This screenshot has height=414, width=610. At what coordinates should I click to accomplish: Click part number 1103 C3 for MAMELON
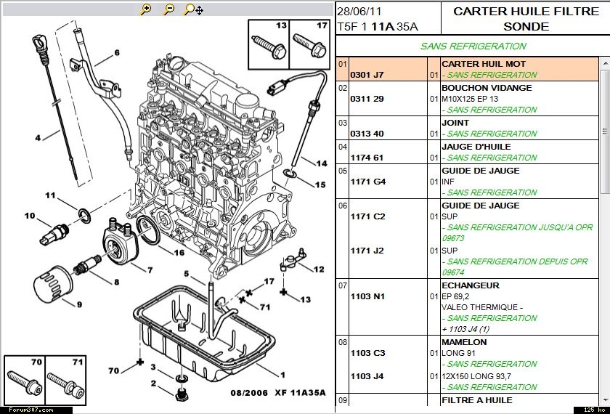point(367,353)
